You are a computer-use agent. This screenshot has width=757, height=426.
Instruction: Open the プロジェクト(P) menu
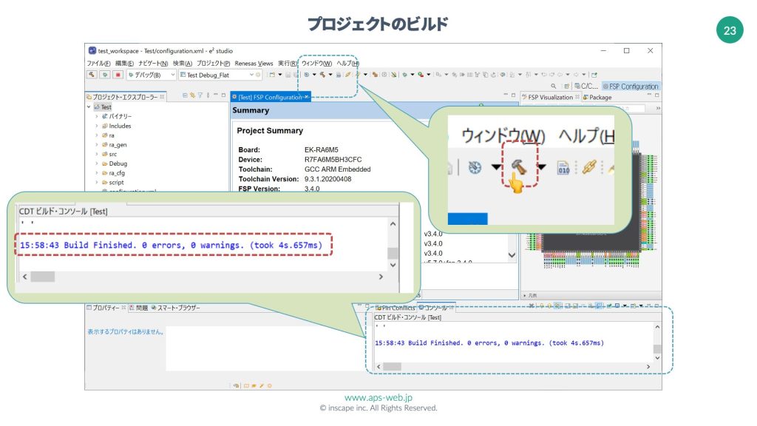pyautogui.click(x=214, y=64)
